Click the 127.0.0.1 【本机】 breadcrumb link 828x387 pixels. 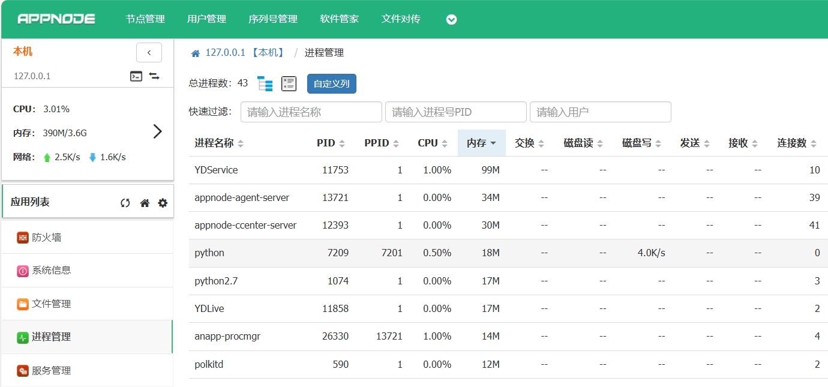[x=245, y=53]
